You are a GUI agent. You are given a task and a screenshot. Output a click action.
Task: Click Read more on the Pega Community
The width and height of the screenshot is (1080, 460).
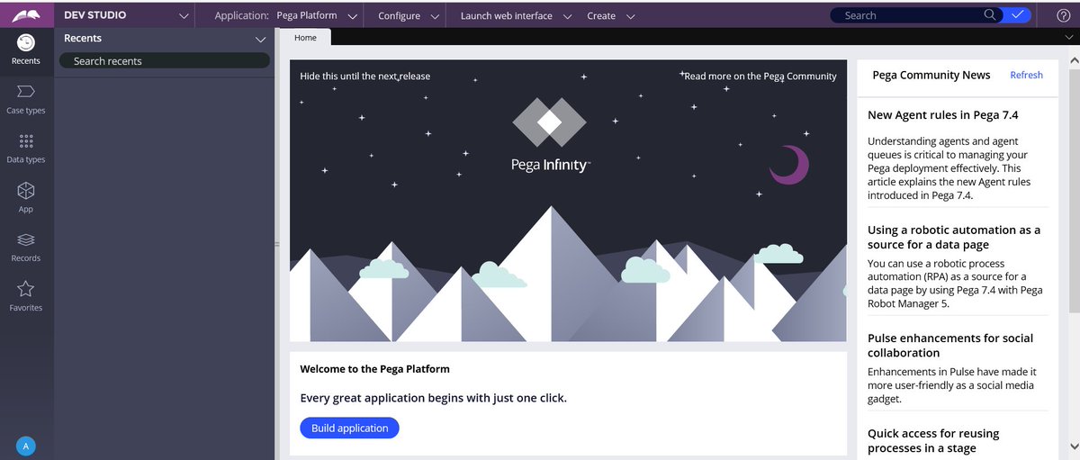point(760,77)
